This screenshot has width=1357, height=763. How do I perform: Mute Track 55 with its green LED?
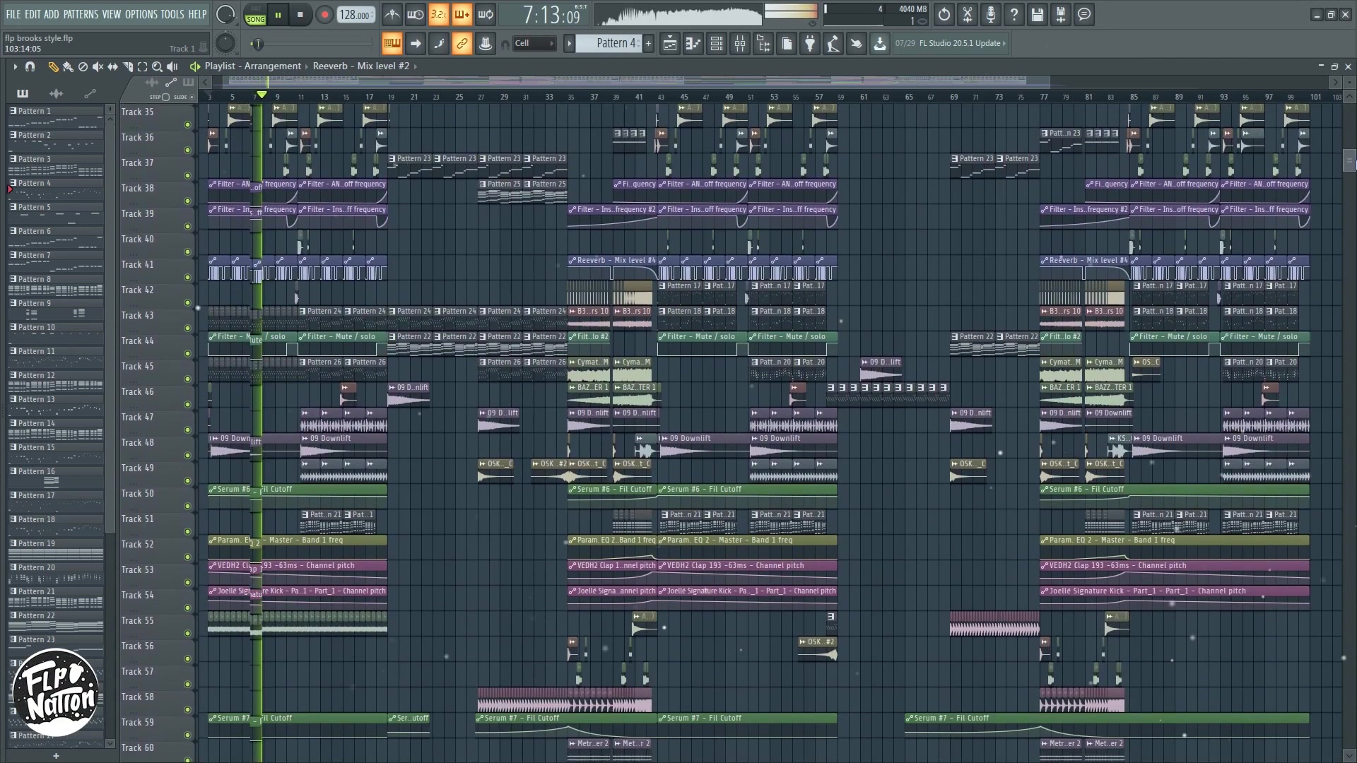coord(187,634)
